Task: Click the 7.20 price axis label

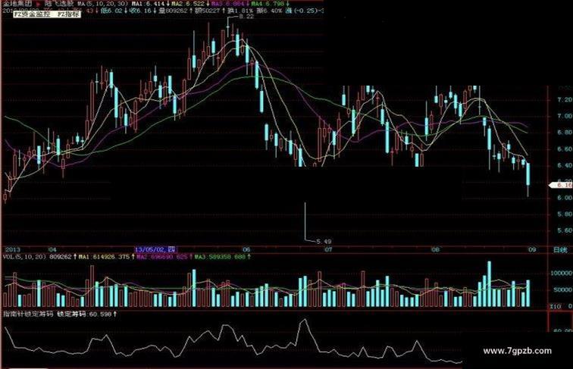Action: 565,99
